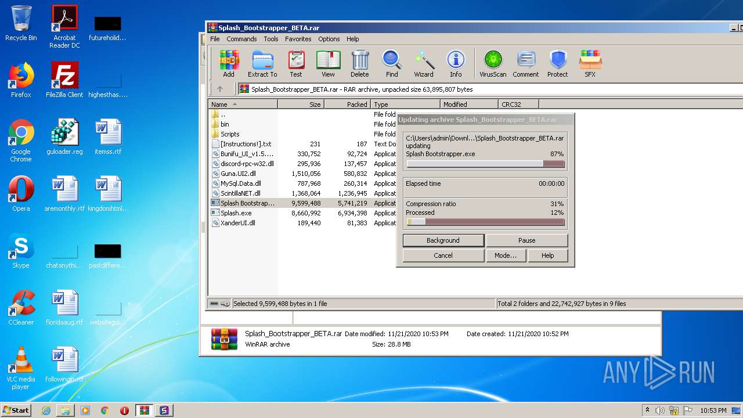Open Windows Explorer from taskbar
This screenshot has height=418, width=743.
point(66,410)
